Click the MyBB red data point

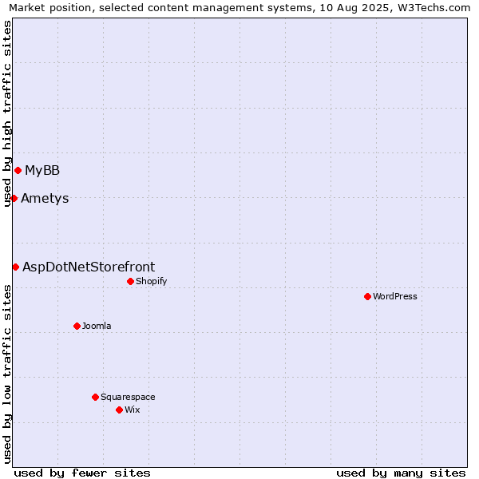18,171
